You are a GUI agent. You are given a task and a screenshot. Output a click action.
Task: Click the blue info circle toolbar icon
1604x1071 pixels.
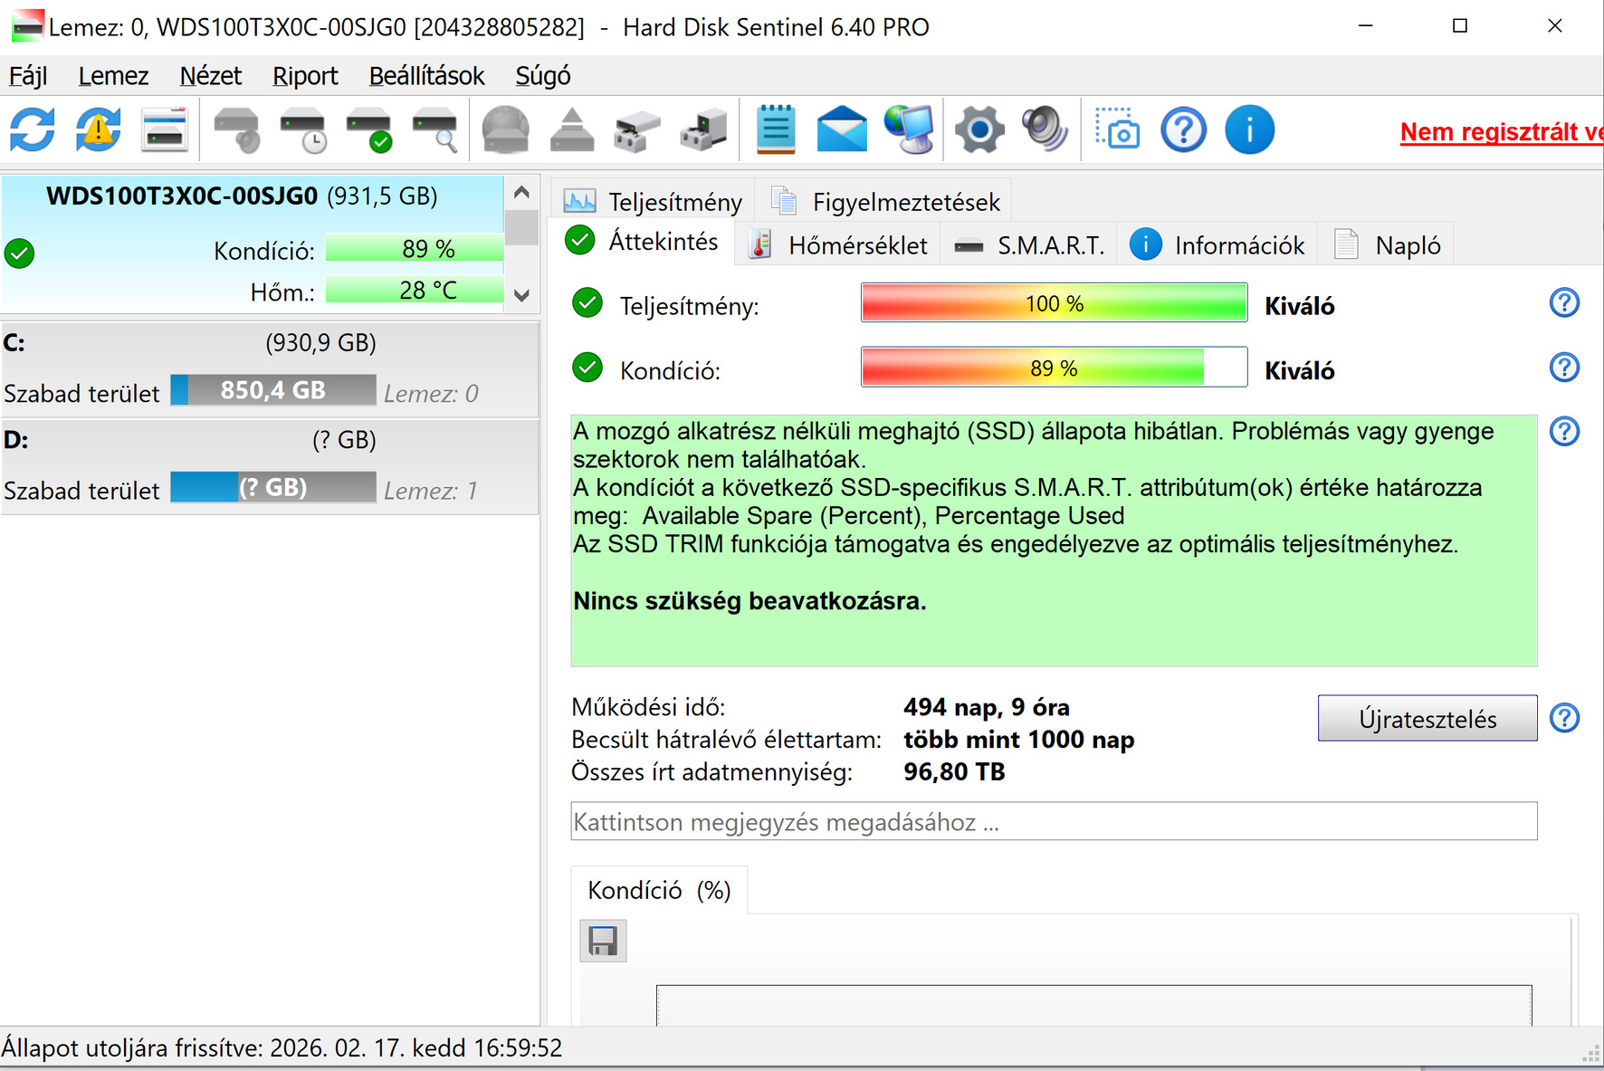[1249, 129]
